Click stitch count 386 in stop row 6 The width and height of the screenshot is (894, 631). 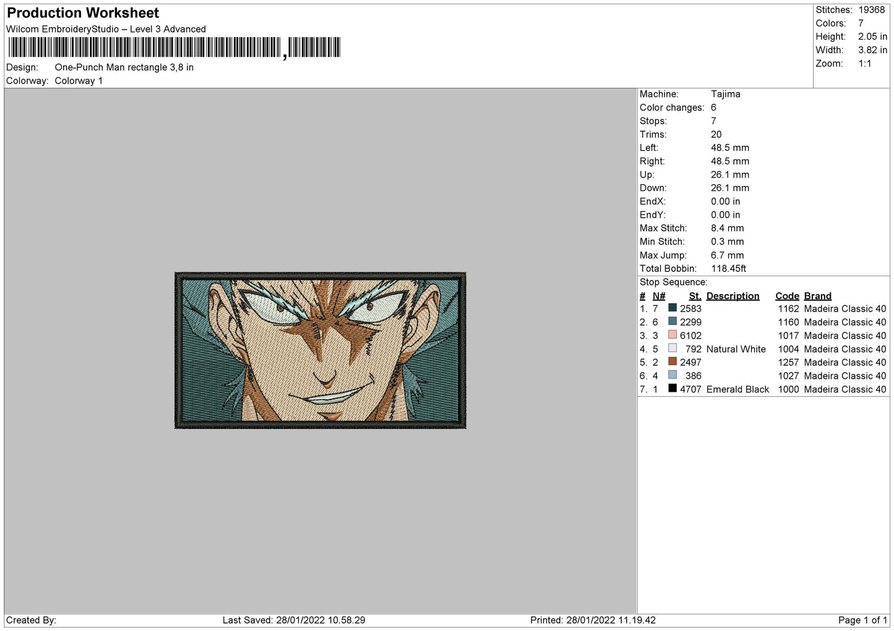click(694, 376)
